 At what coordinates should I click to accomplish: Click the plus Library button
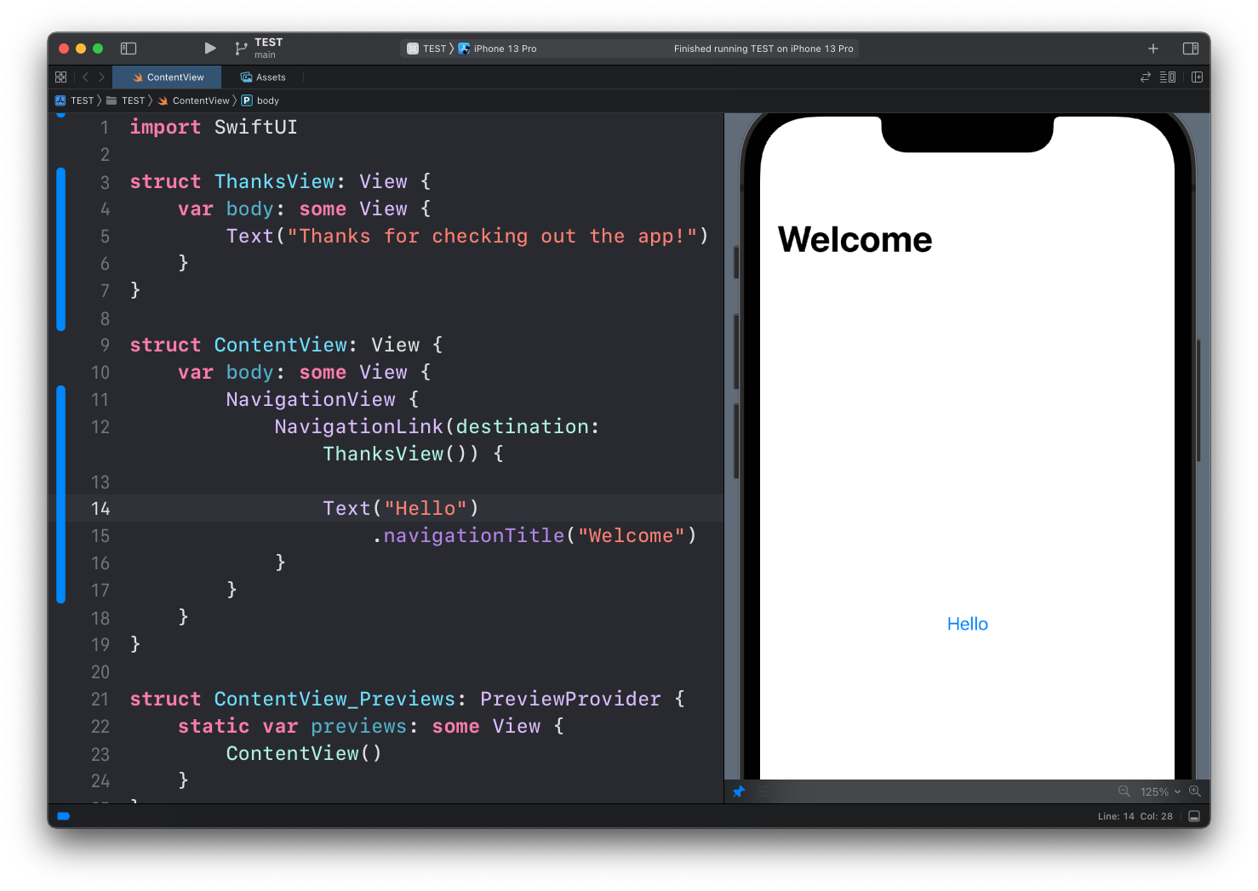pyautogui.click(x=1153, y=49)
